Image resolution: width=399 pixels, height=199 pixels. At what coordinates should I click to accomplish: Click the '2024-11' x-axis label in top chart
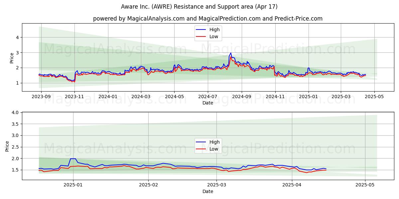tap(275, 98)
